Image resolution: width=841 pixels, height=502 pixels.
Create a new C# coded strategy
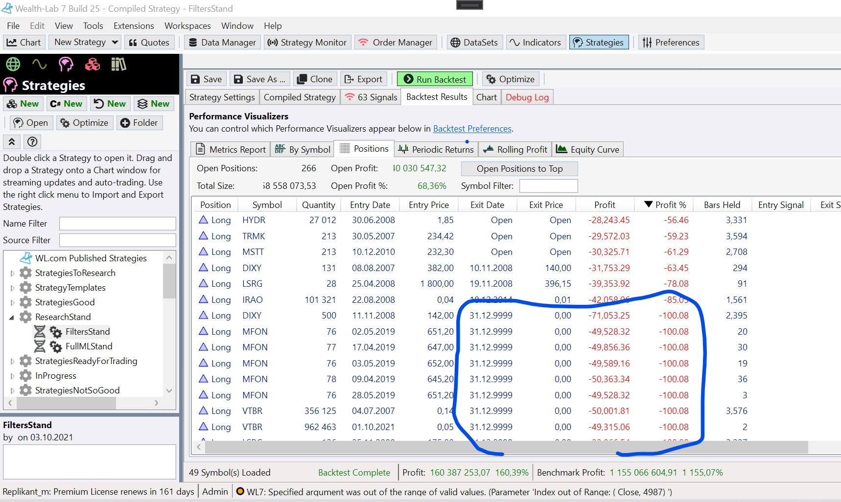[x=67, y=104]
